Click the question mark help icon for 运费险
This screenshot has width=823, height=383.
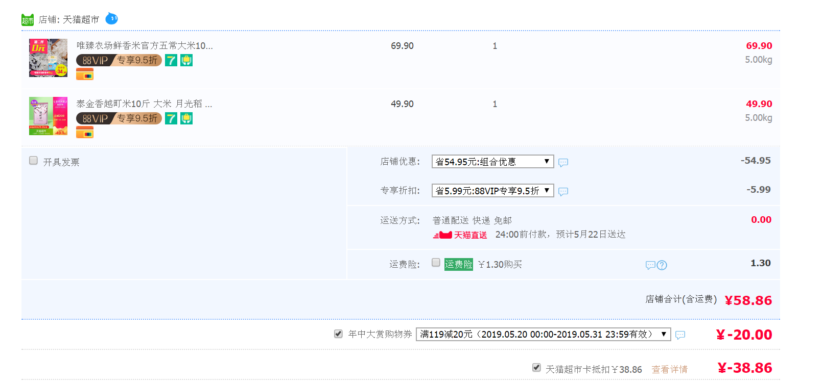(x=662, y=265)
